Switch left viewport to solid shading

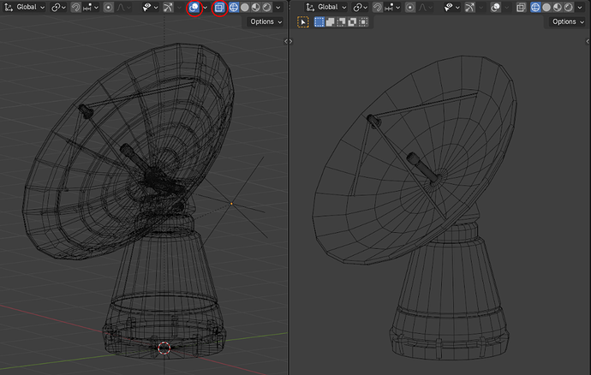(244, 7)
